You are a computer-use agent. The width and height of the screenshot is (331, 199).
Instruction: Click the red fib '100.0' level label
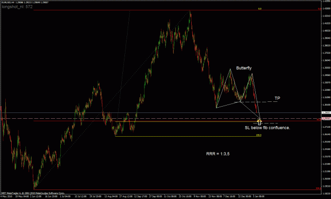pos(318,188)
